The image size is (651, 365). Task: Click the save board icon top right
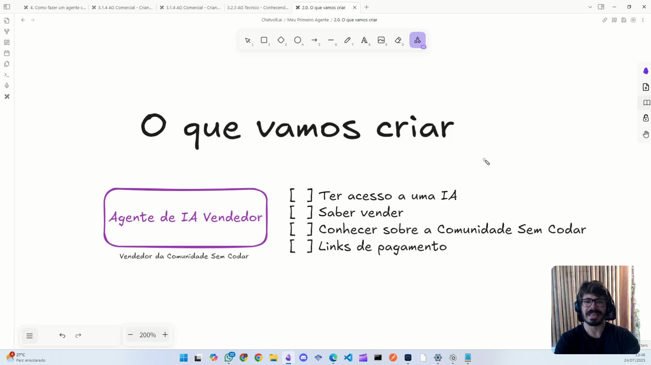[624, 20]
